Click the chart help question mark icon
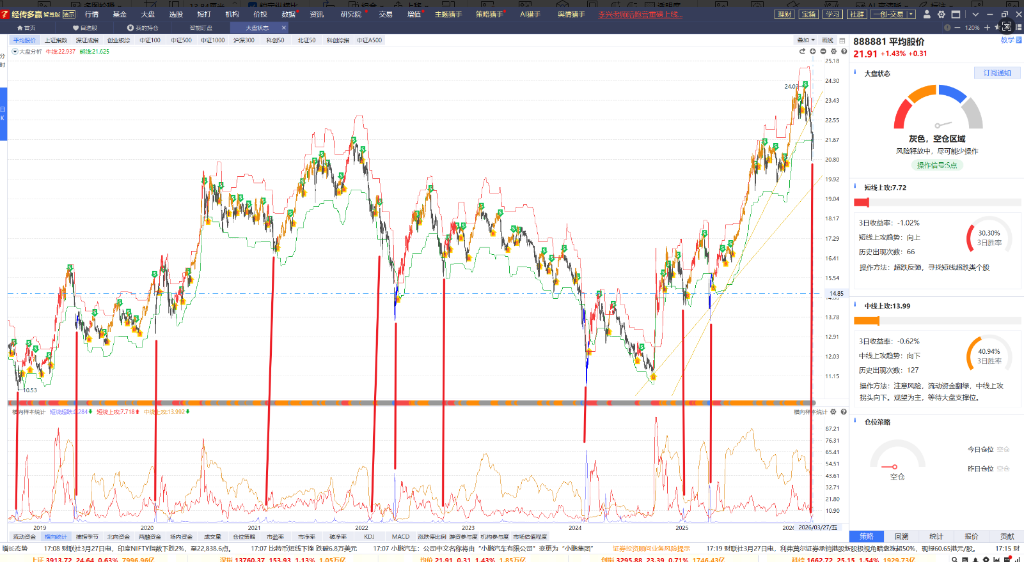 [844, 52]
